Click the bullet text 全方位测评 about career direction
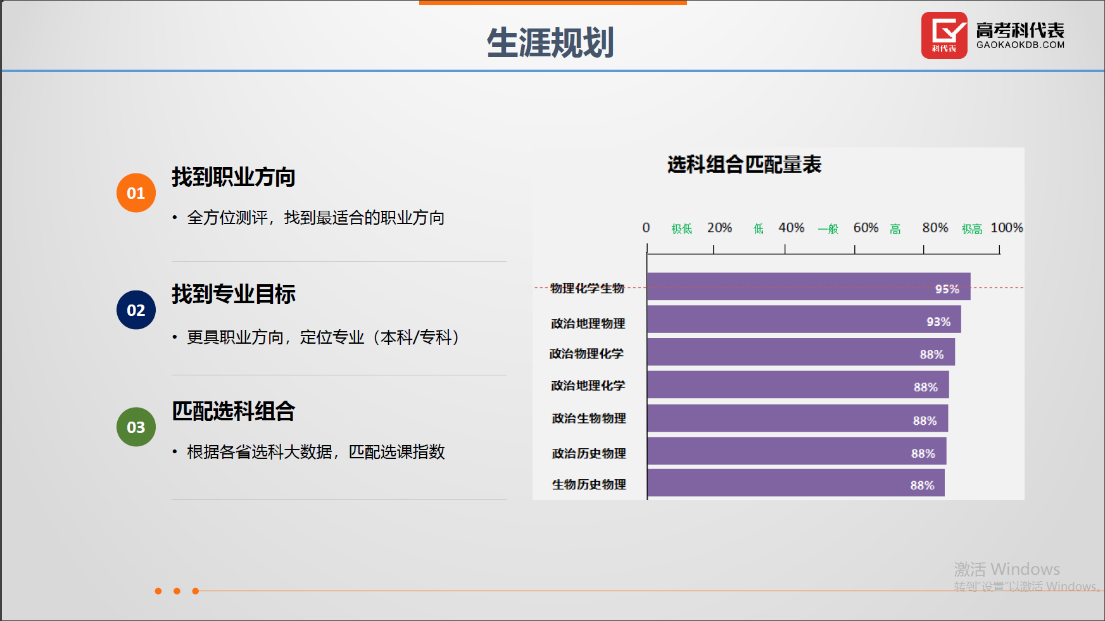The height and width of the screenshot is (621, 1105). [x=315, y=218]
